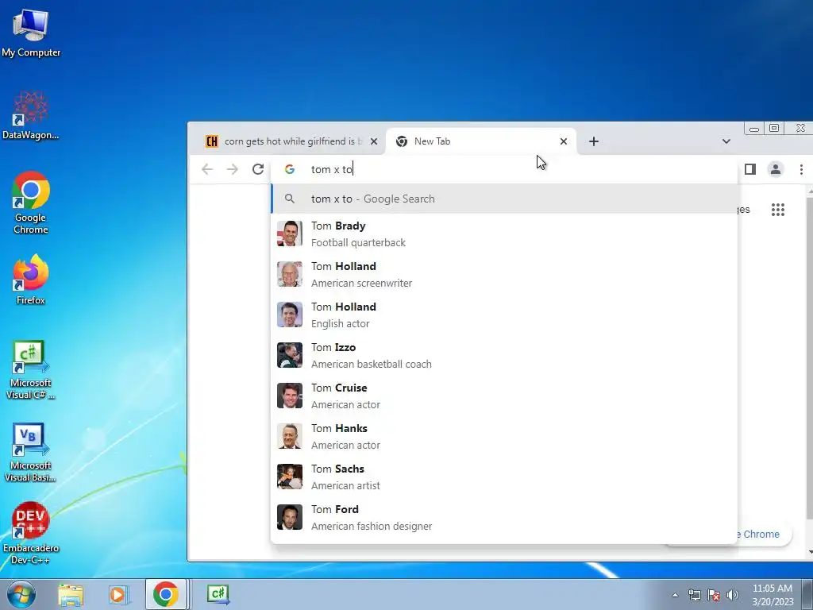Open My Computer desktop icon
The width and height of the screenshot is (813, 610).
pos(31,32)
